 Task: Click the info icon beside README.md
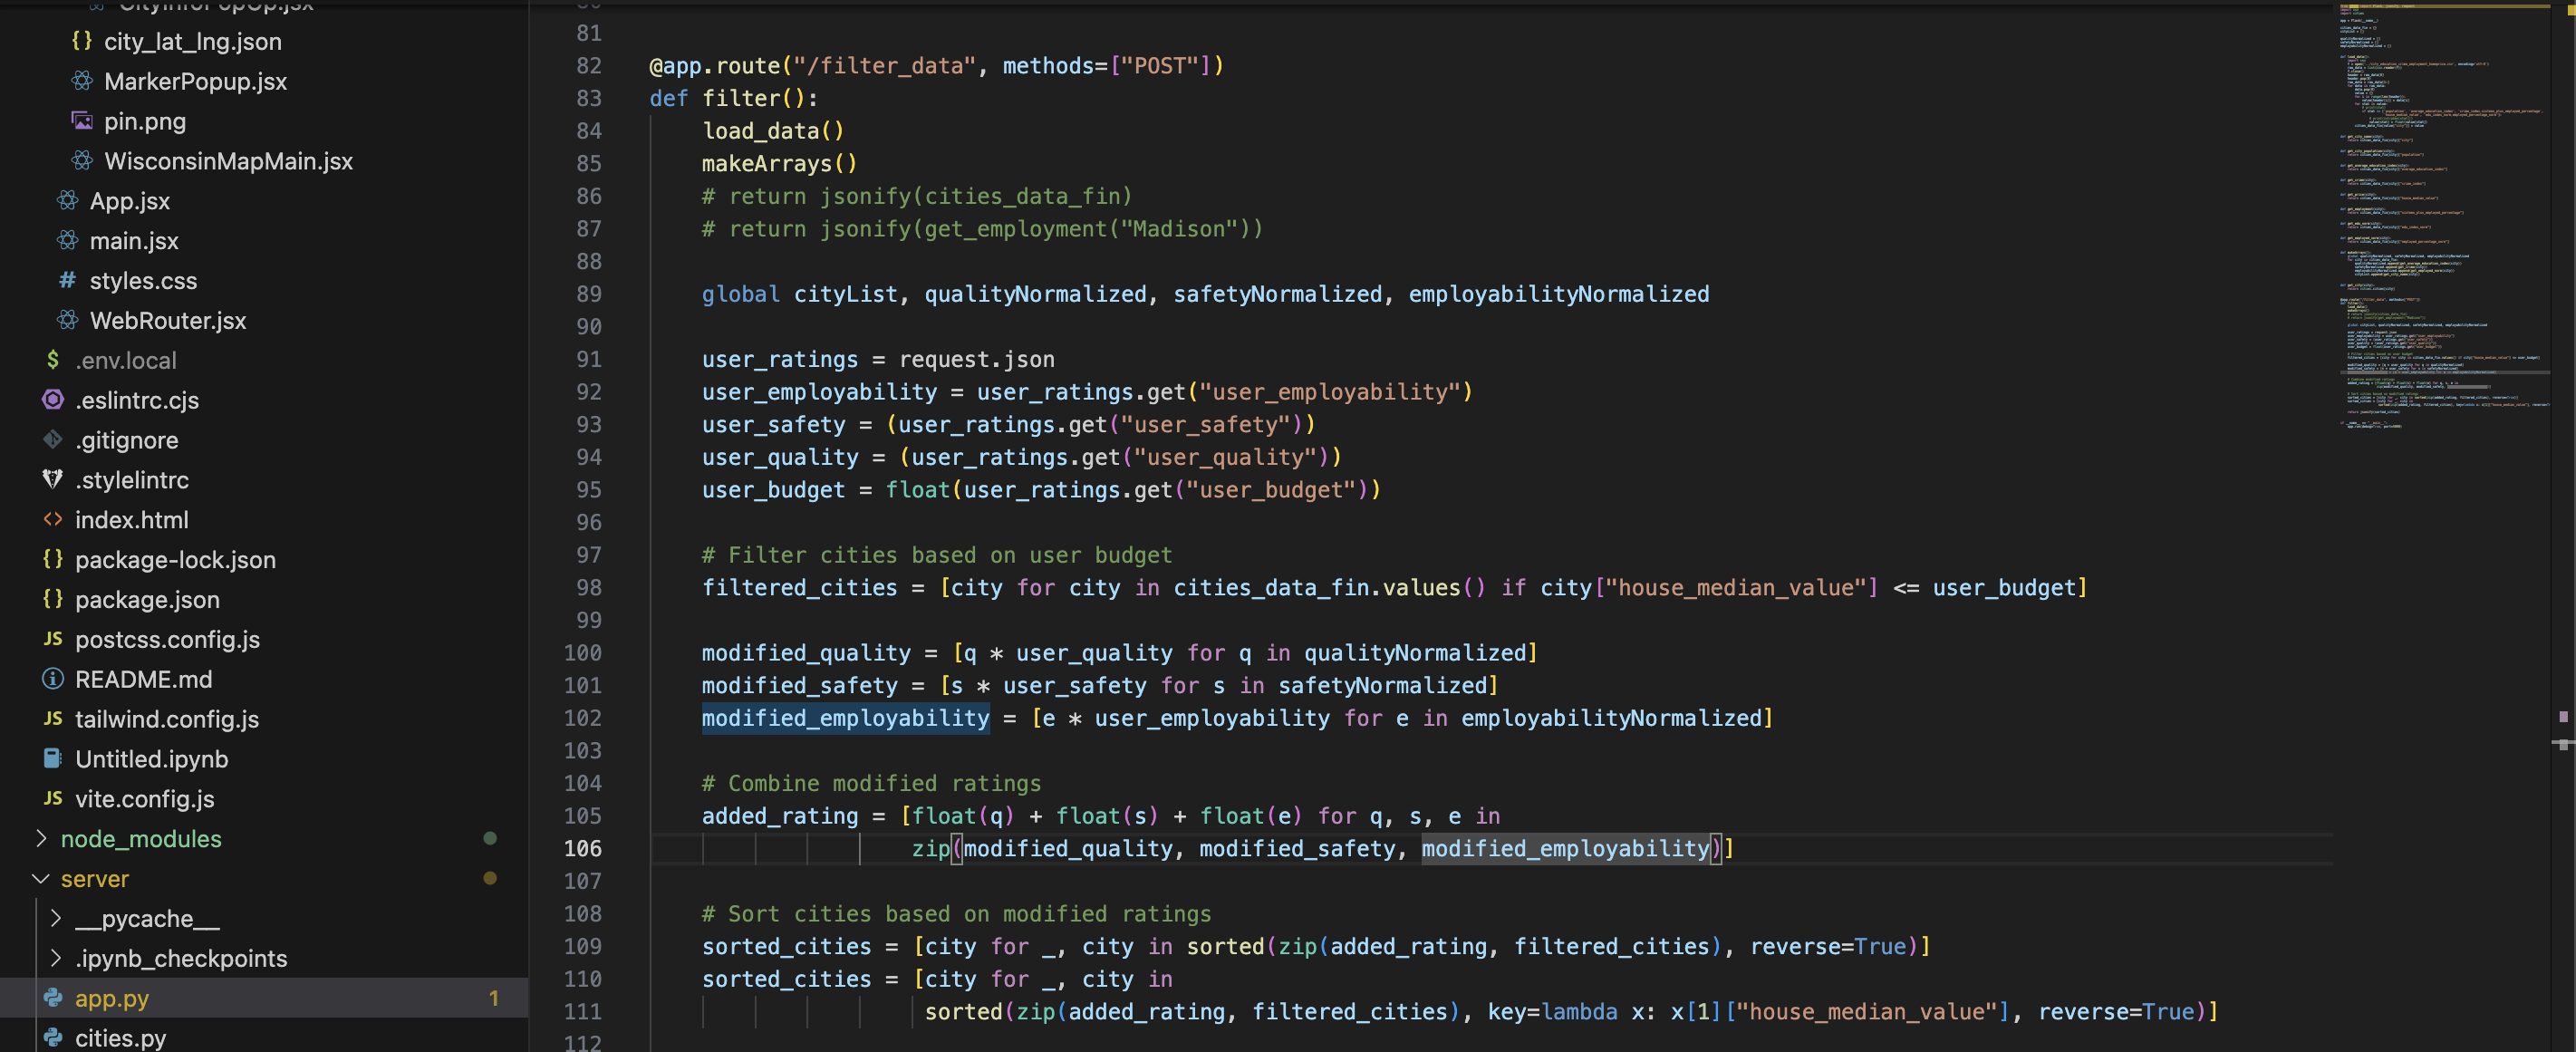click(x=53, y=679)
